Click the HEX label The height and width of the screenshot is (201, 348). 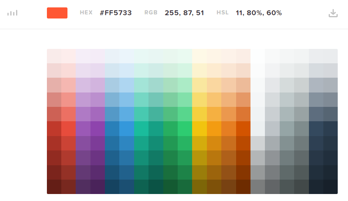86,13
